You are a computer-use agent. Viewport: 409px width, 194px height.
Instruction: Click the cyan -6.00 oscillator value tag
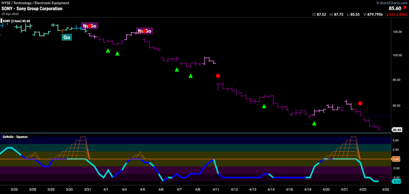[397, 181]
